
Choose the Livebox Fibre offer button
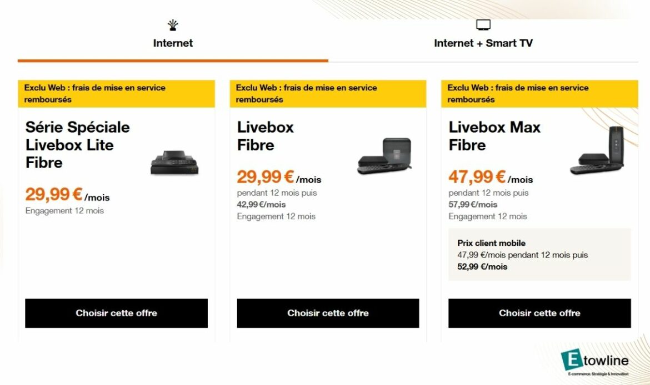click(x=328, y=313)
